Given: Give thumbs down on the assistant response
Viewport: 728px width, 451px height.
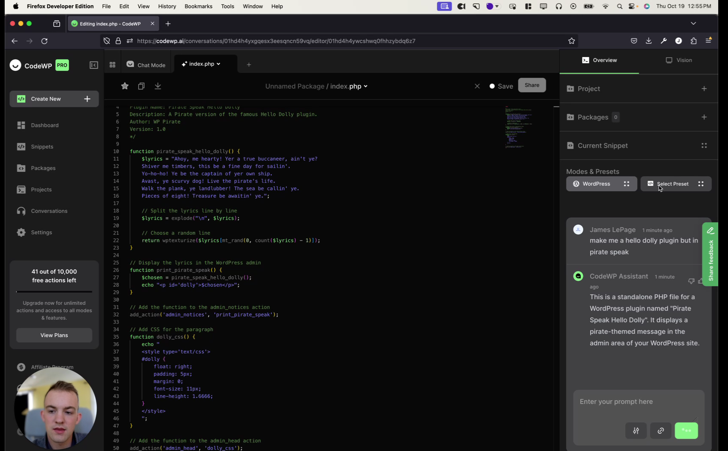Looking at the screenshot, I should point(691,281).
